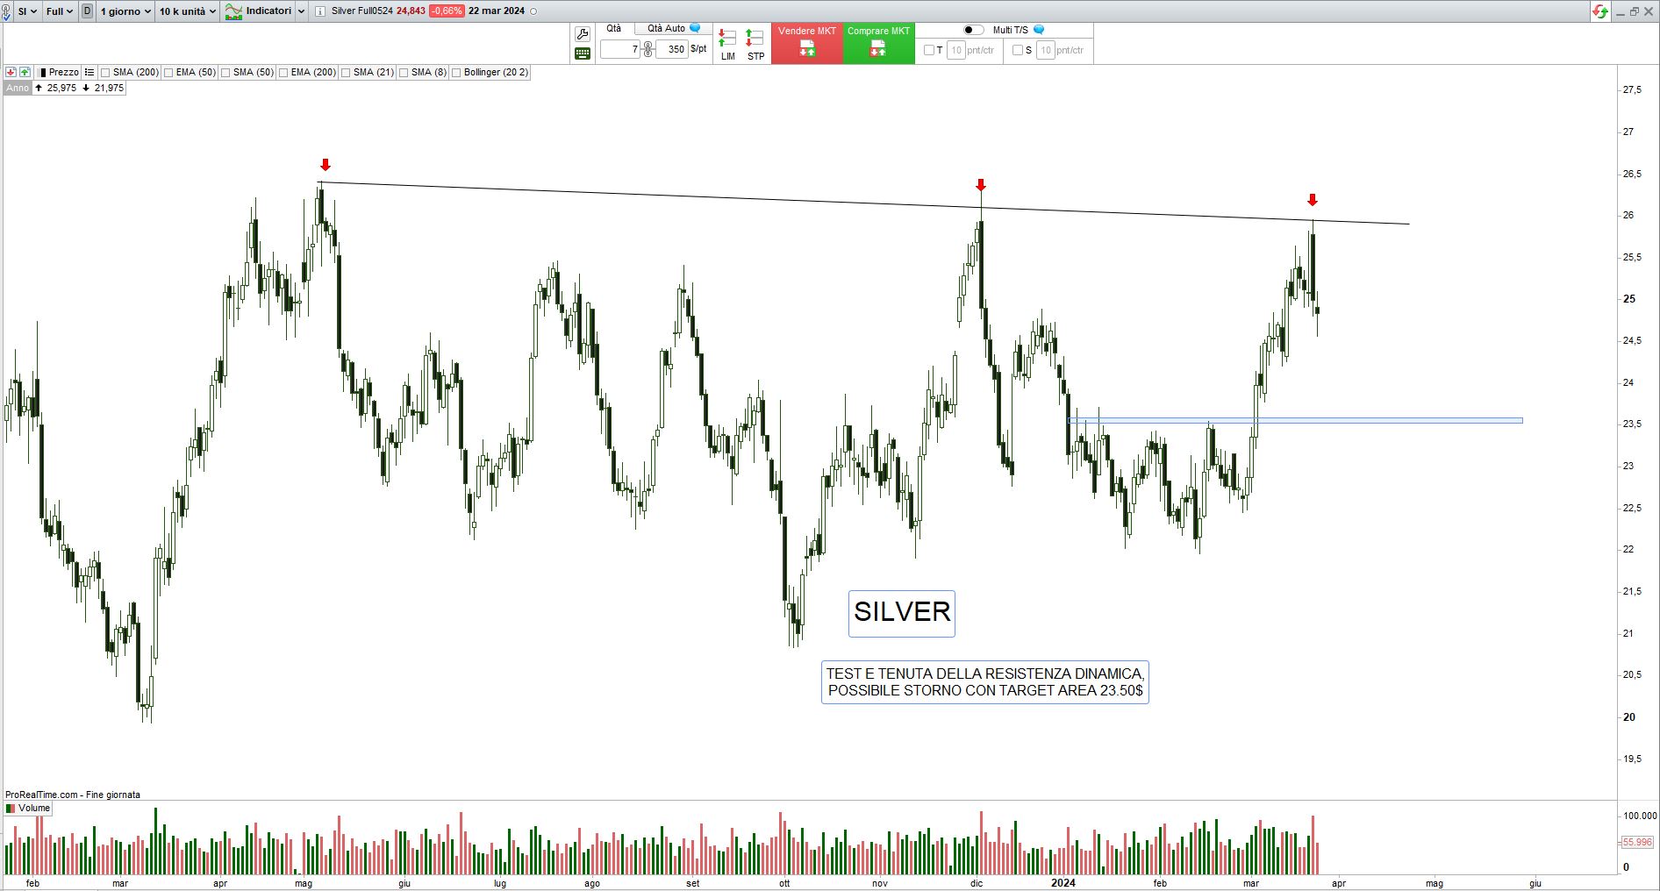Click the red-green swap arrows icon at top right
1660x891 pixels.
pos(1601,11)
